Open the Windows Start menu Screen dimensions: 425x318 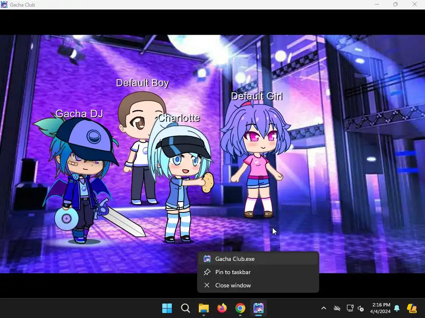tap(167, 308)
